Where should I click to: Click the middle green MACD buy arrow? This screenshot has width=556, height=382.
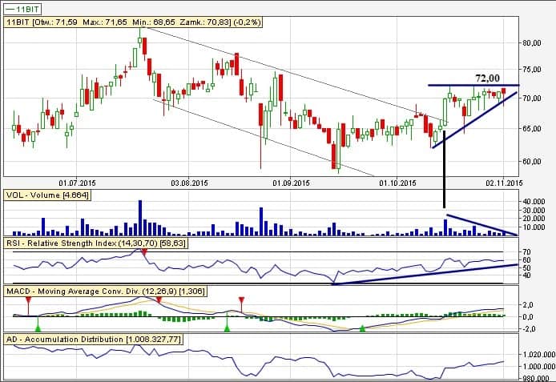click(x=227, y=327)
